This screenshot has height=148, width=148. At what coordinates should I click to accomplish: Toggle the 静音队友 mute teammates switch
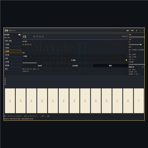pos(143,67)
